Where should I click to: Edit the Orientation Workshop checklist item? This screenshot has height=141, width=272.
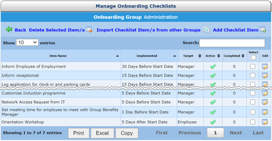point(265,122)
